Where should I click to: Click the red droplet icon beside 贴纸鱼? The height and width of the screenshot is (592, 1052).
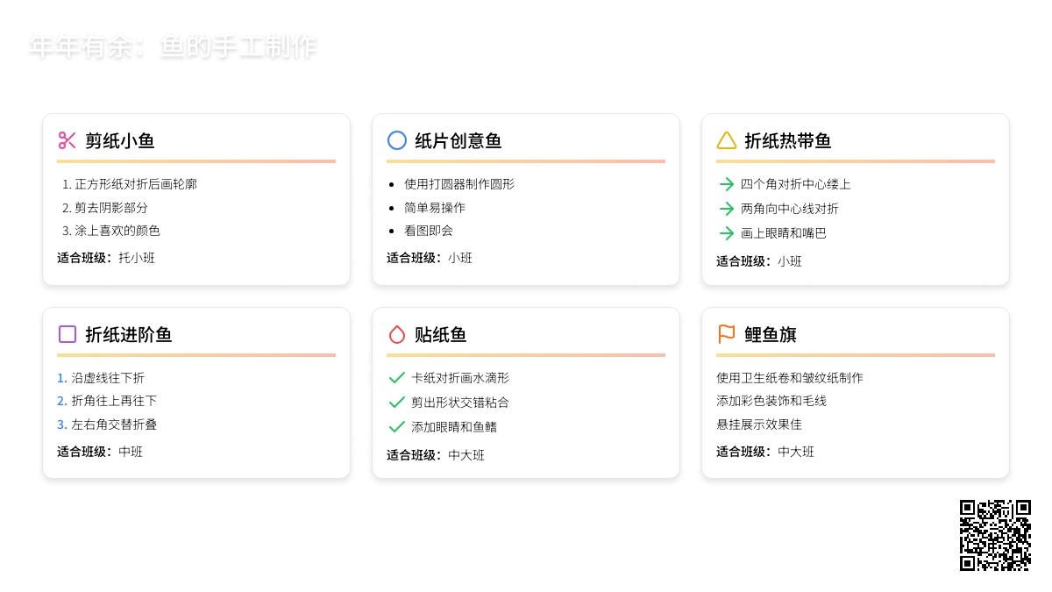397,334
